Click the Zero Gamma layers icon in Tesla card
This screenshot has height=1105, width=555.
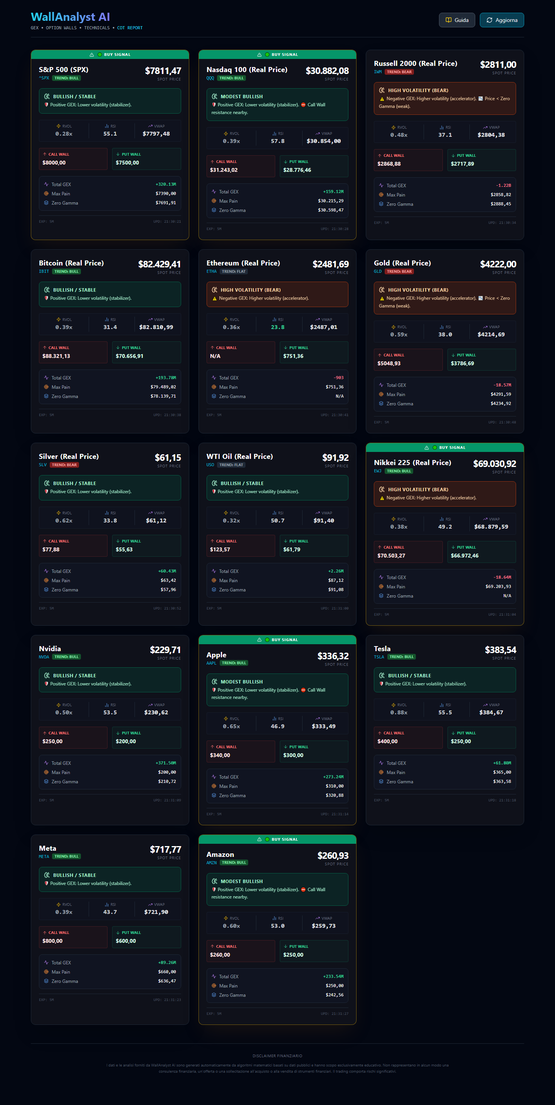pyautogui.click(x=381, y=782)
